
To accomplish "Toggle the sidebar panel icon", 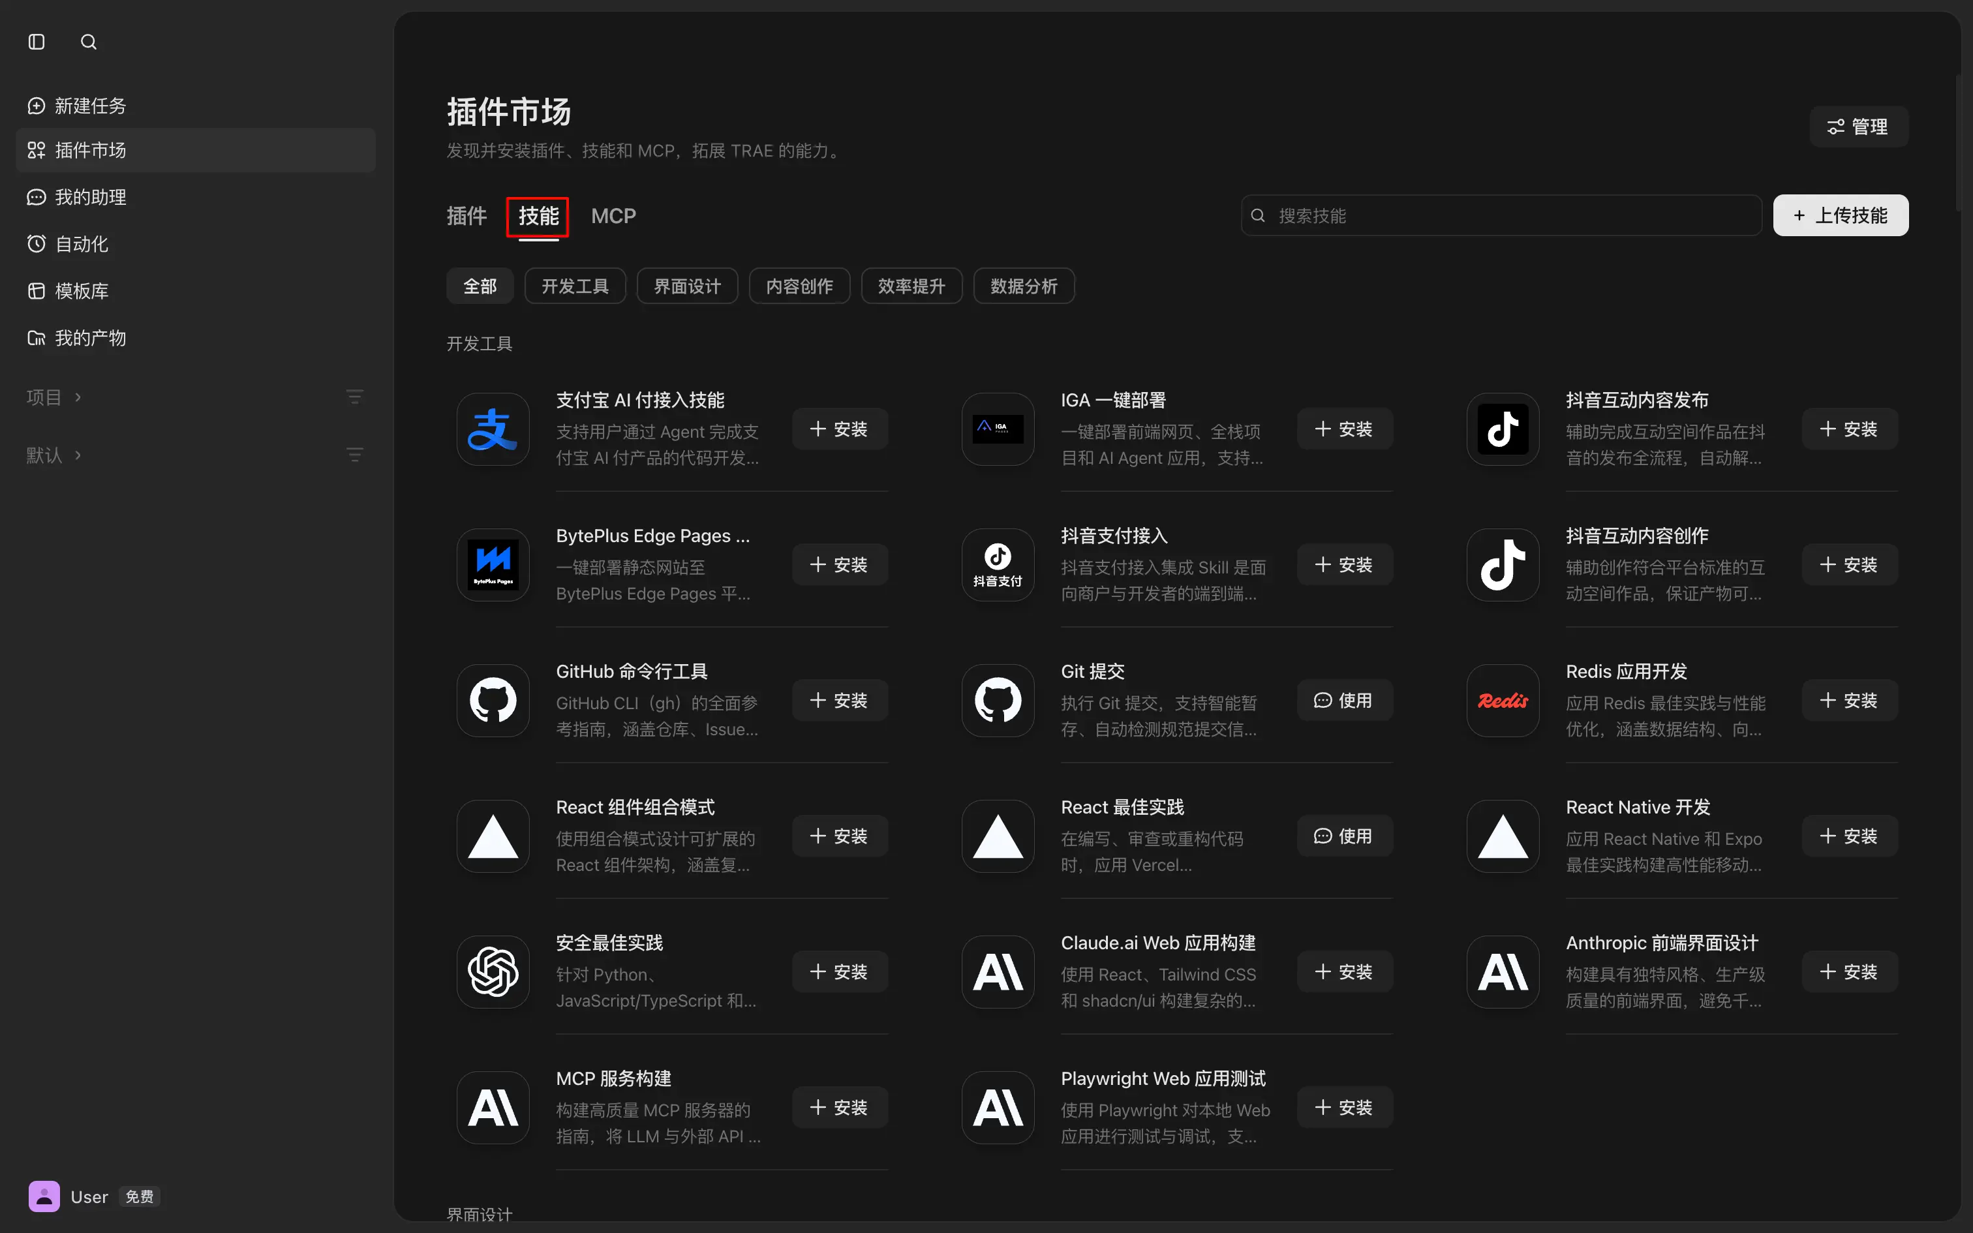I will 37,42.
